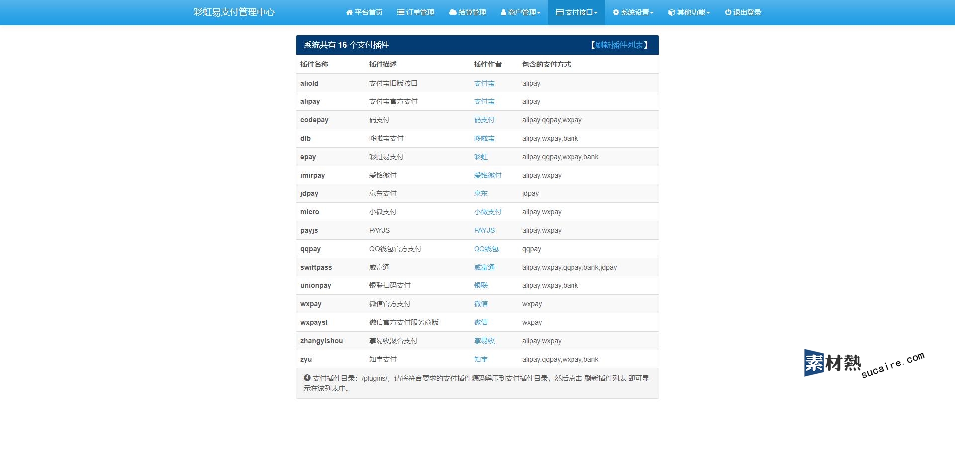Click the jdpay plugin name cell

(x=331, y=193)
